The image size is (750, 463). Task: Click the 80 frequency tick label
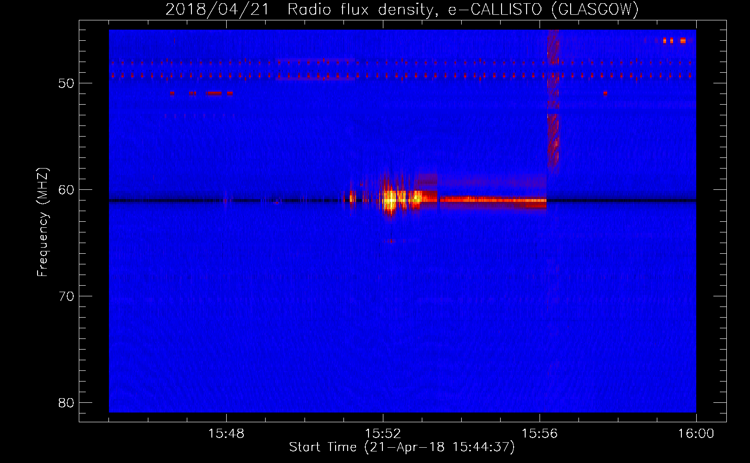coord(66,403)
